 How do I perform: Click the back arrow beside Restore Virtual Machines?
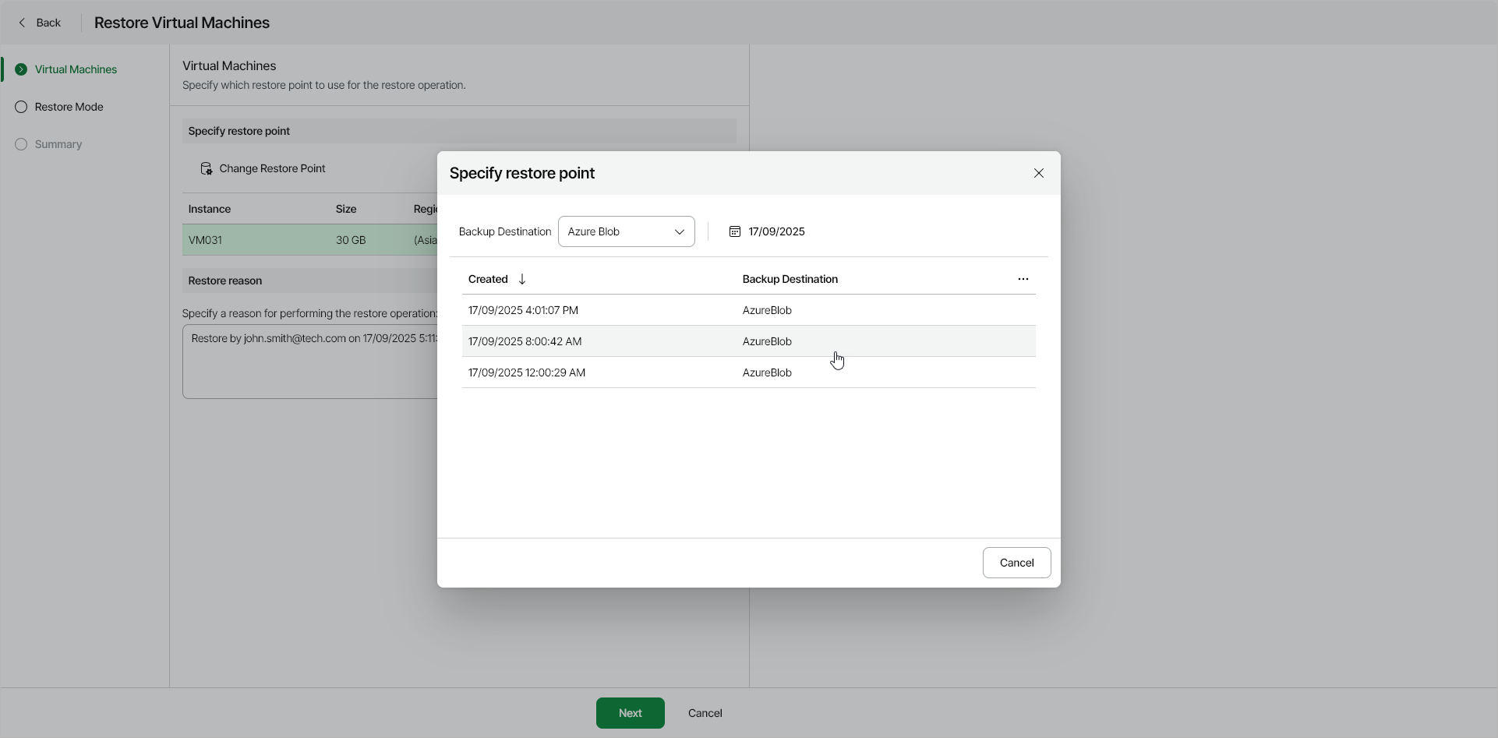[22, 22]
